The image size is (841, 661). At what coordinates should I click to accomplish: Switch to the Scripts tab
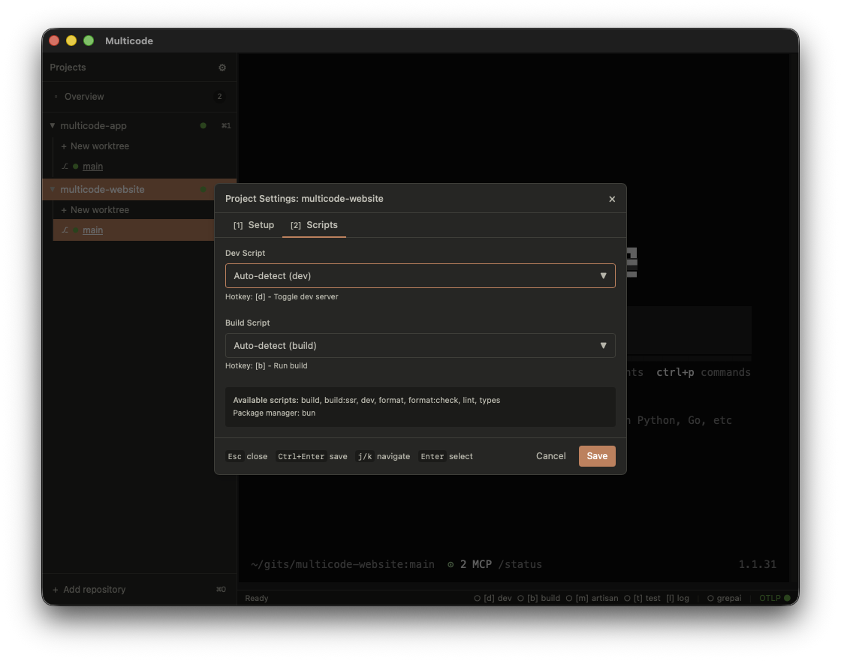[314, 224]
